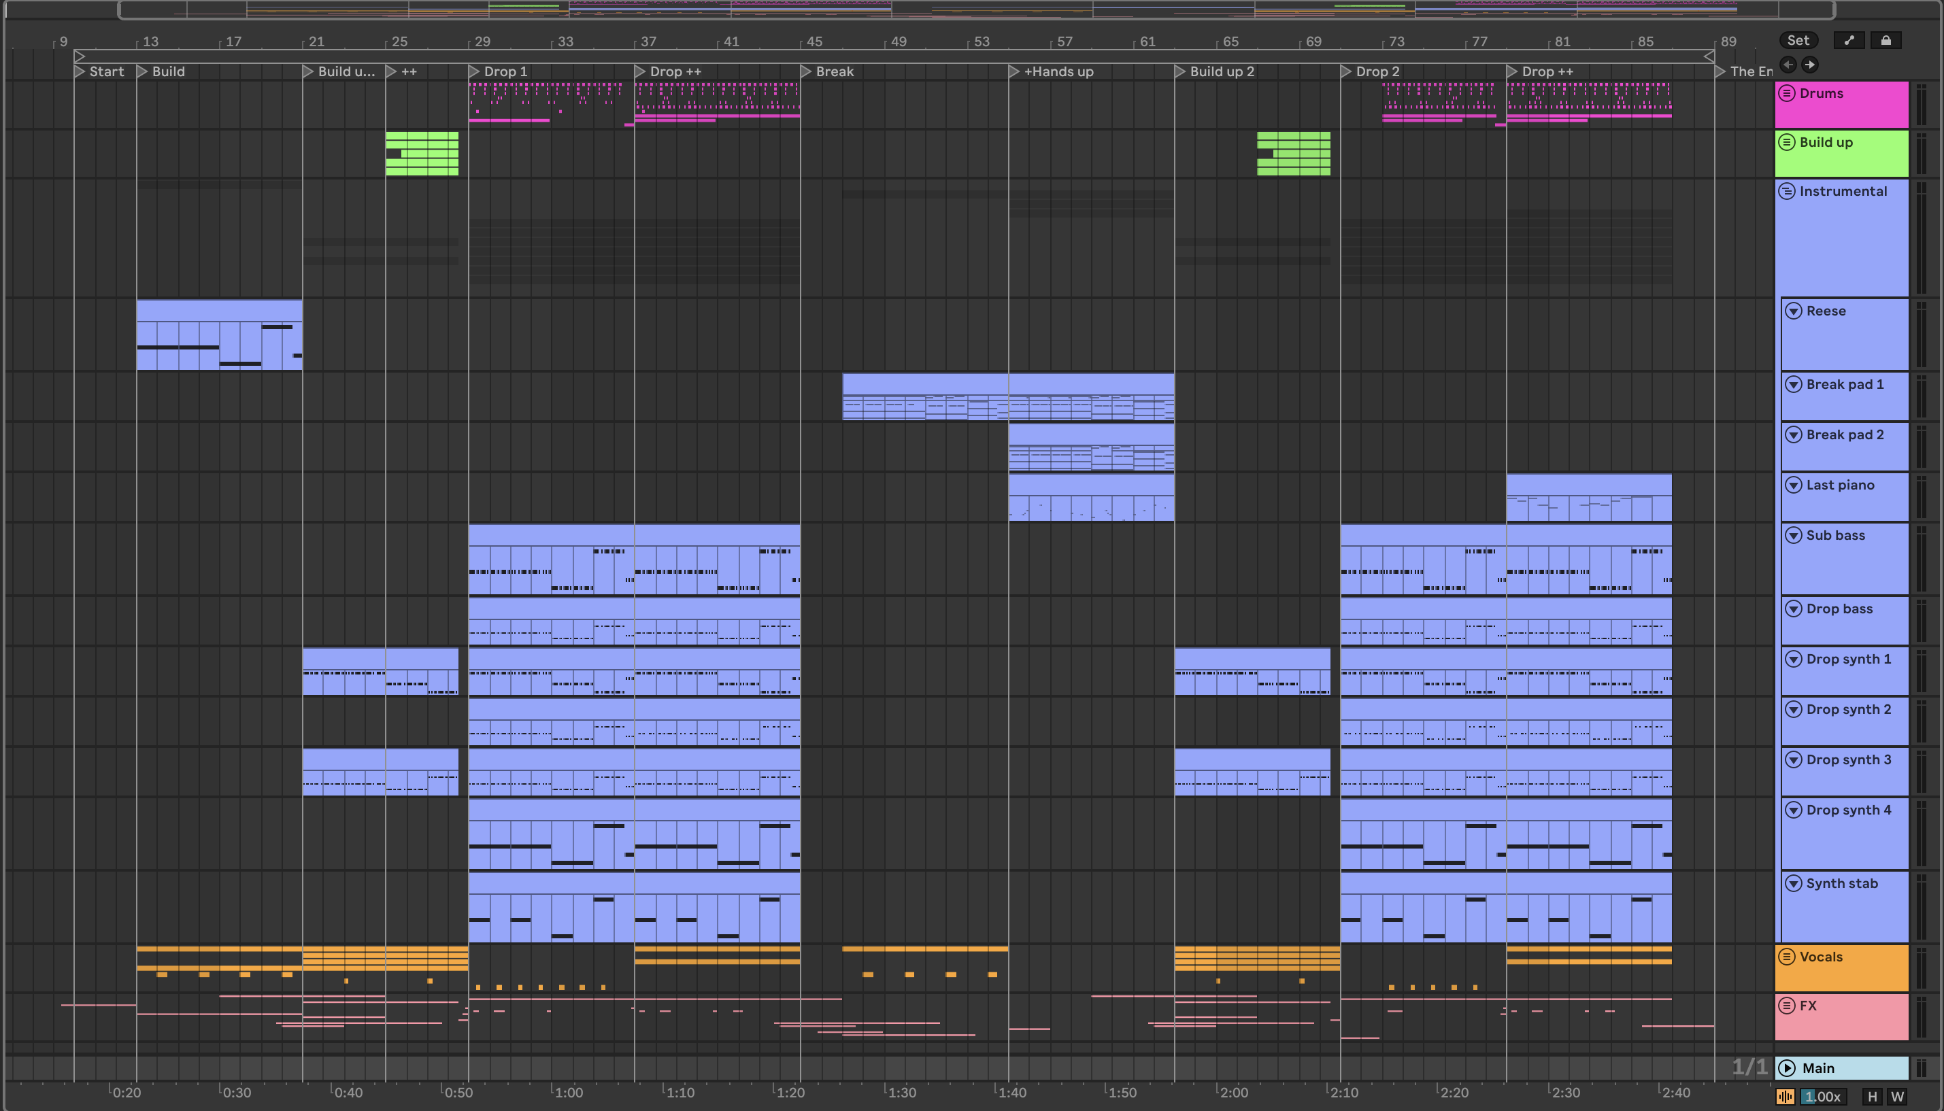The width and height of the screenshot is (1944, 1111).
Task: Click the FX group fold icon
Action: [1787, 1006]
